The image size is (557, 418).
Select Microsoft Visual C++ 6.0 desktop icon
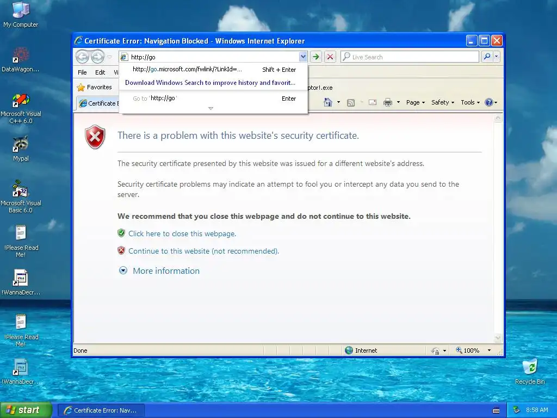[21, 108]
